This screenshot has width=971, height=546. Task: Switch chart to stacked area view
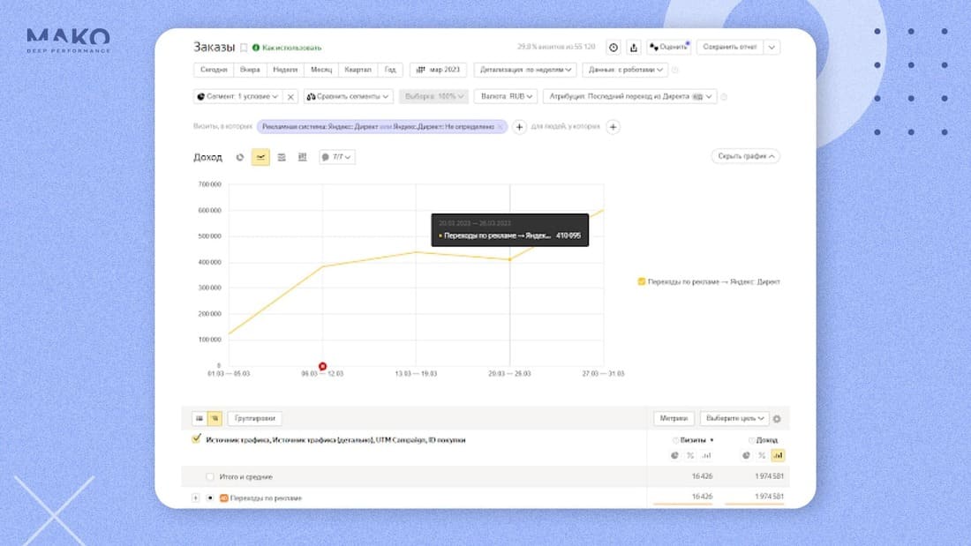tap(282, 157)
